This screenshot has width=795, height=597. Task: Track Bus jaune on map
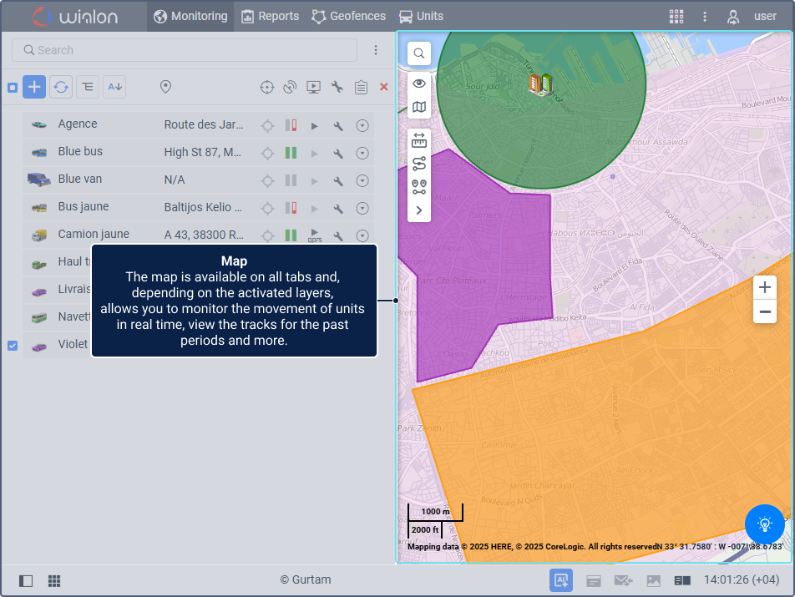tap(268, 208)
